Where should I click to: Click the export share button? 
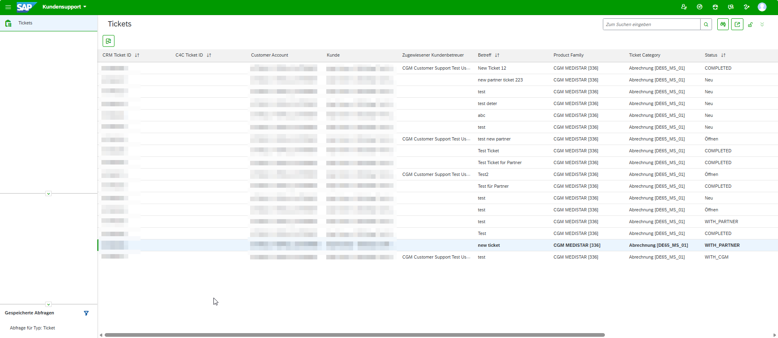click(x=737, y=24)
